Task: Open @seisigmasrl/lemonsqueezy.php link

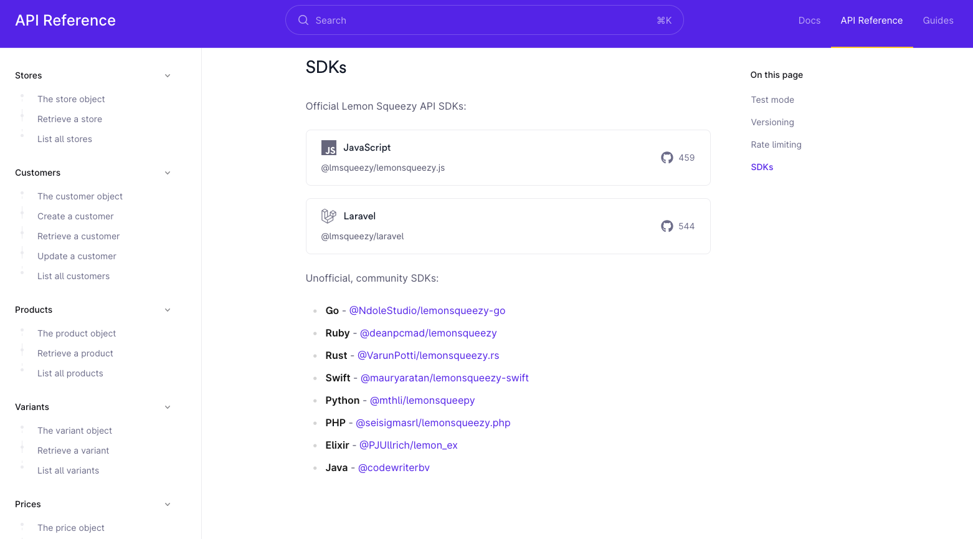Action: pyautogui.click(x=433, y=422)
